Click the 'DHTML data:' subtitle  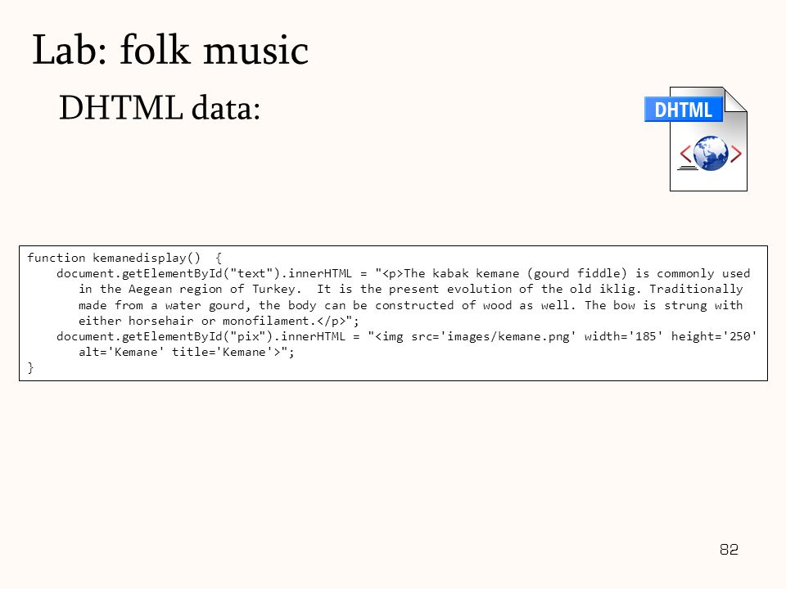click(160, 107)
